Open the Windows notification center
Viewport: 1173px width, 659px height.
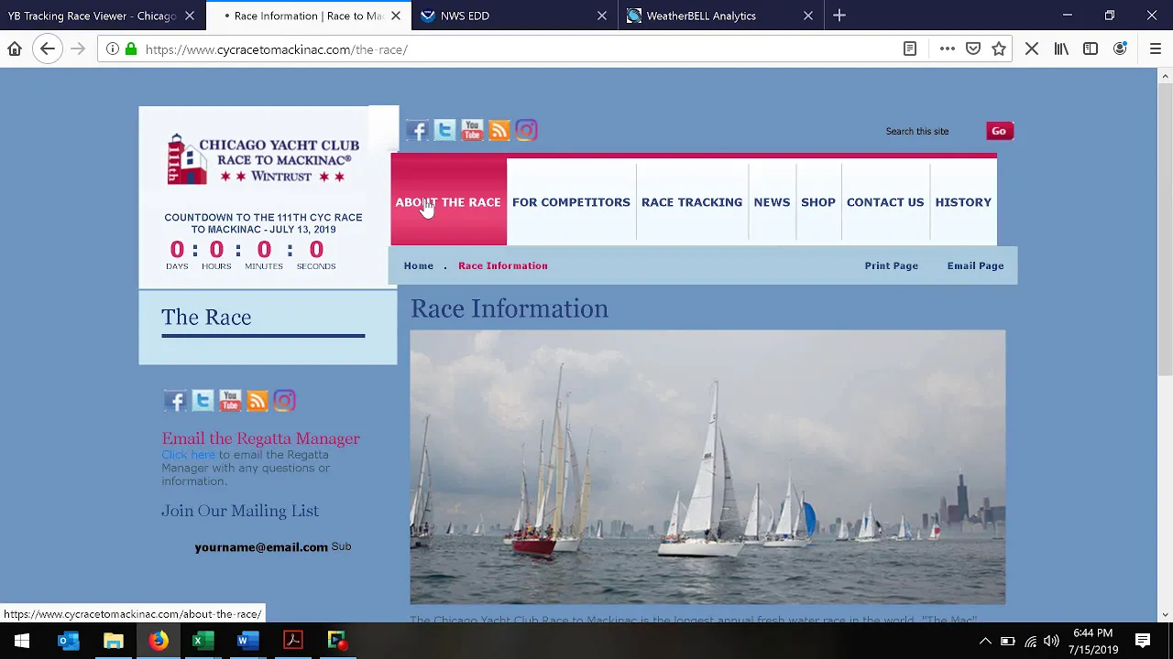1143,641
